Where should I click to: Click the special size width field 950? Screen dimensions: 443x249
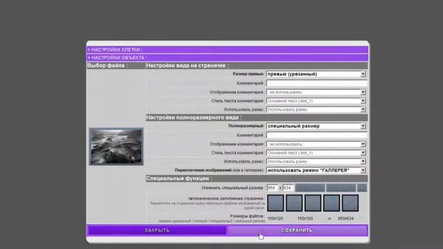coord(272,187)
